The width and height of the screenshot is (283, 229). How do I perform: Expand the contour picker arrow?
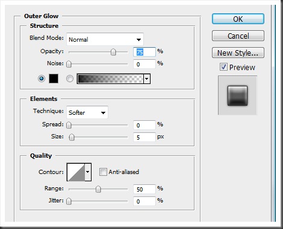click(88, 172)
